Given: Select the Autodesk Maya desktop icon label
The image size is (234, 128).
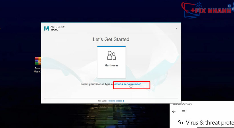Looking at the screenshot, I should pyautogui.click(x=38, y=70).
